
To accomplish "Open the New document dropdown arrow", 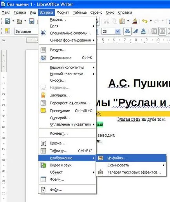I will click(13, 21).
